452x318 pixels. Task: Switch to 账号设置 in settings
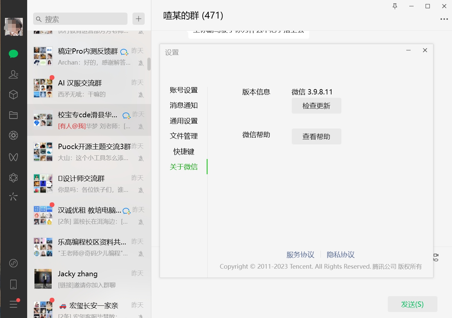point(183,90)
